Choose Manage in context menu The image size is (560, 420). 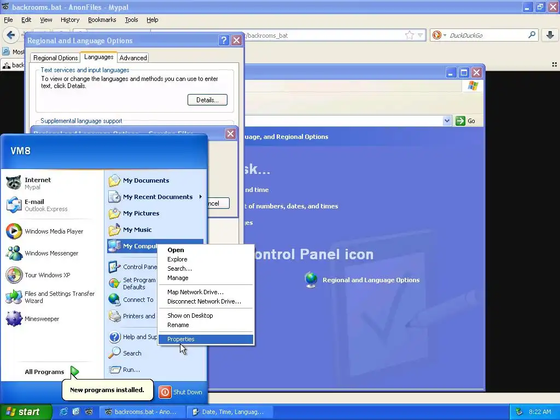[x=206, y=278]
